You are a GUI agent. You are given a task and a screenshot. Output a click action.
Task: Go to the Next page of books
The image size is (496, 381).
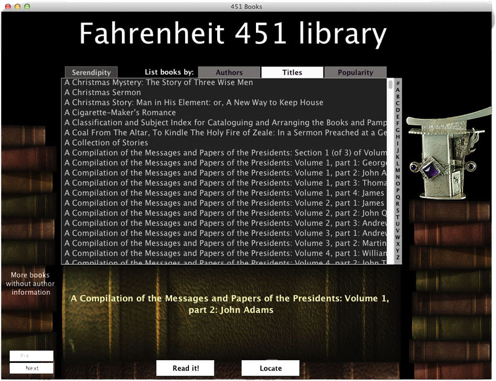click(32, 368)
